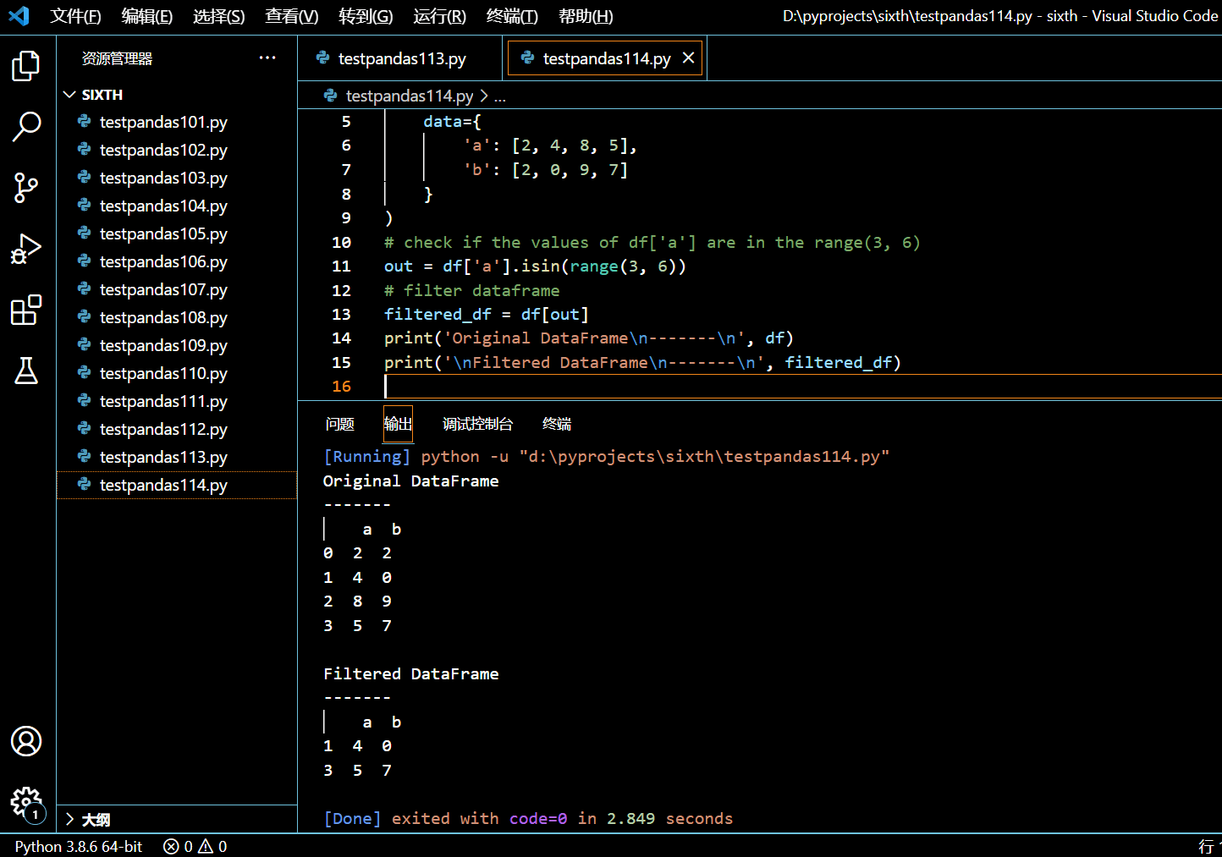Click the 'Original DataFrame' print statement line
The width and height of the screenshot is (1222, 857).
coord(589,338)
